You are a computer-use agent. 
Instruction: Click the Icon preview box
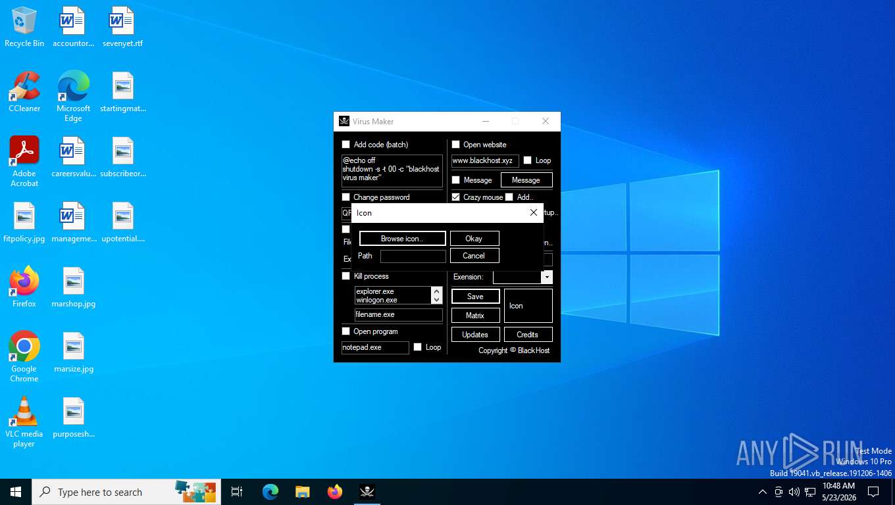pos(528,306)
